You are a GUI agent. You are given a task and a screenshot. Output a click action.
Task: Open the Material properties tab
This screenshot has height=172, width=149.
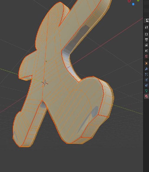[x=146, y=96]
